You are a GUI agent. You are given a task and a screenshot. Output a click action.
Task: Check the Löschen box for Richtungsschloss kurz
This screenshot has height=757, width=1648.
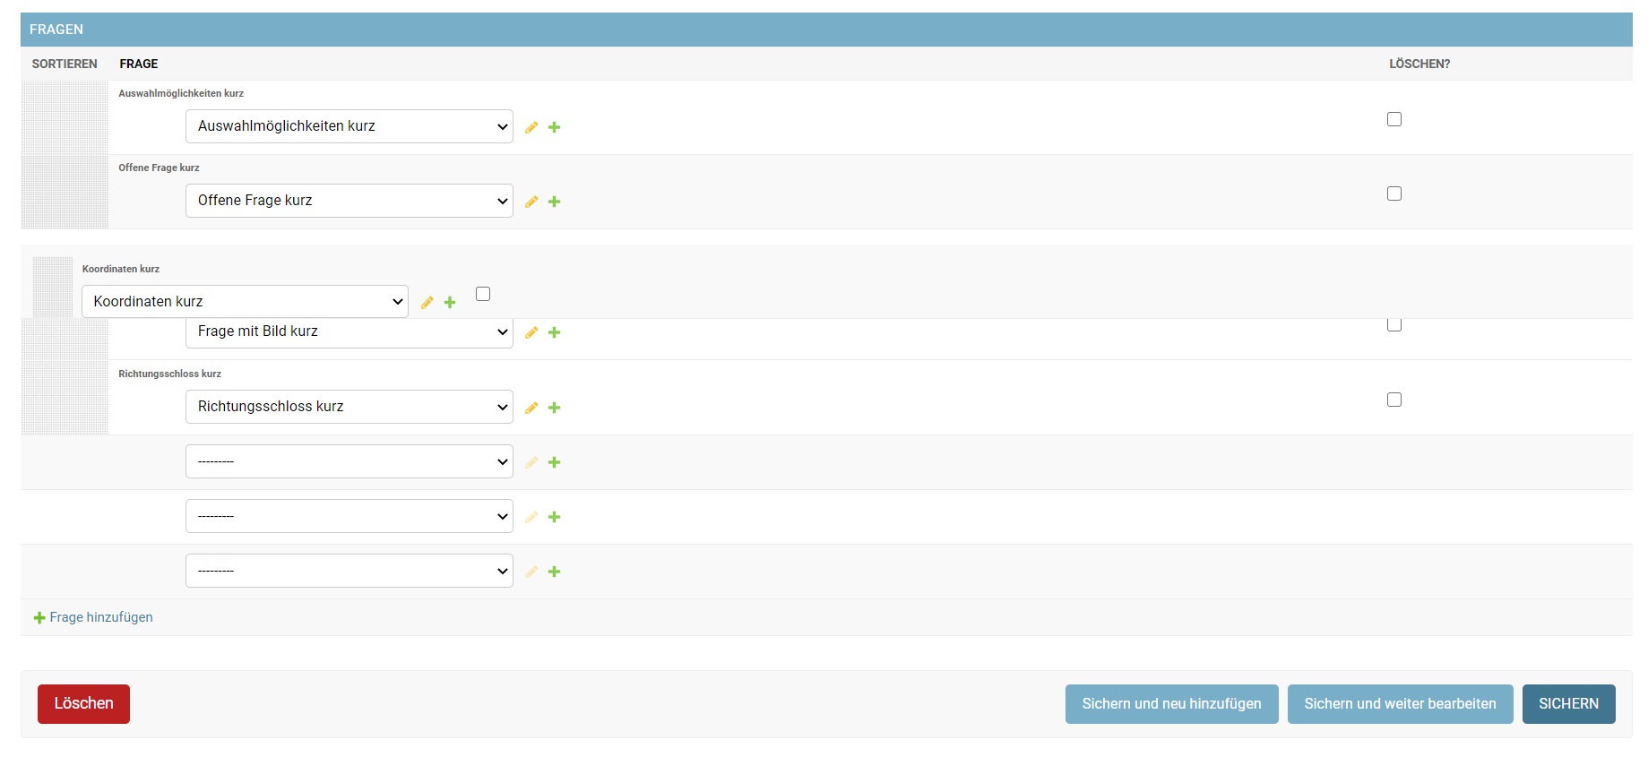click(1393, 400)
